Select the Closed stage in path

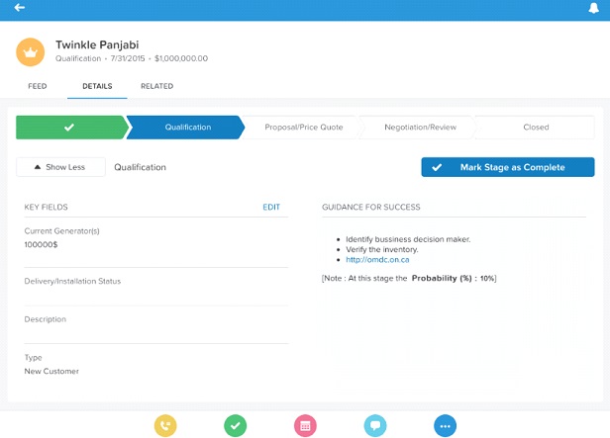pos(536,128)
